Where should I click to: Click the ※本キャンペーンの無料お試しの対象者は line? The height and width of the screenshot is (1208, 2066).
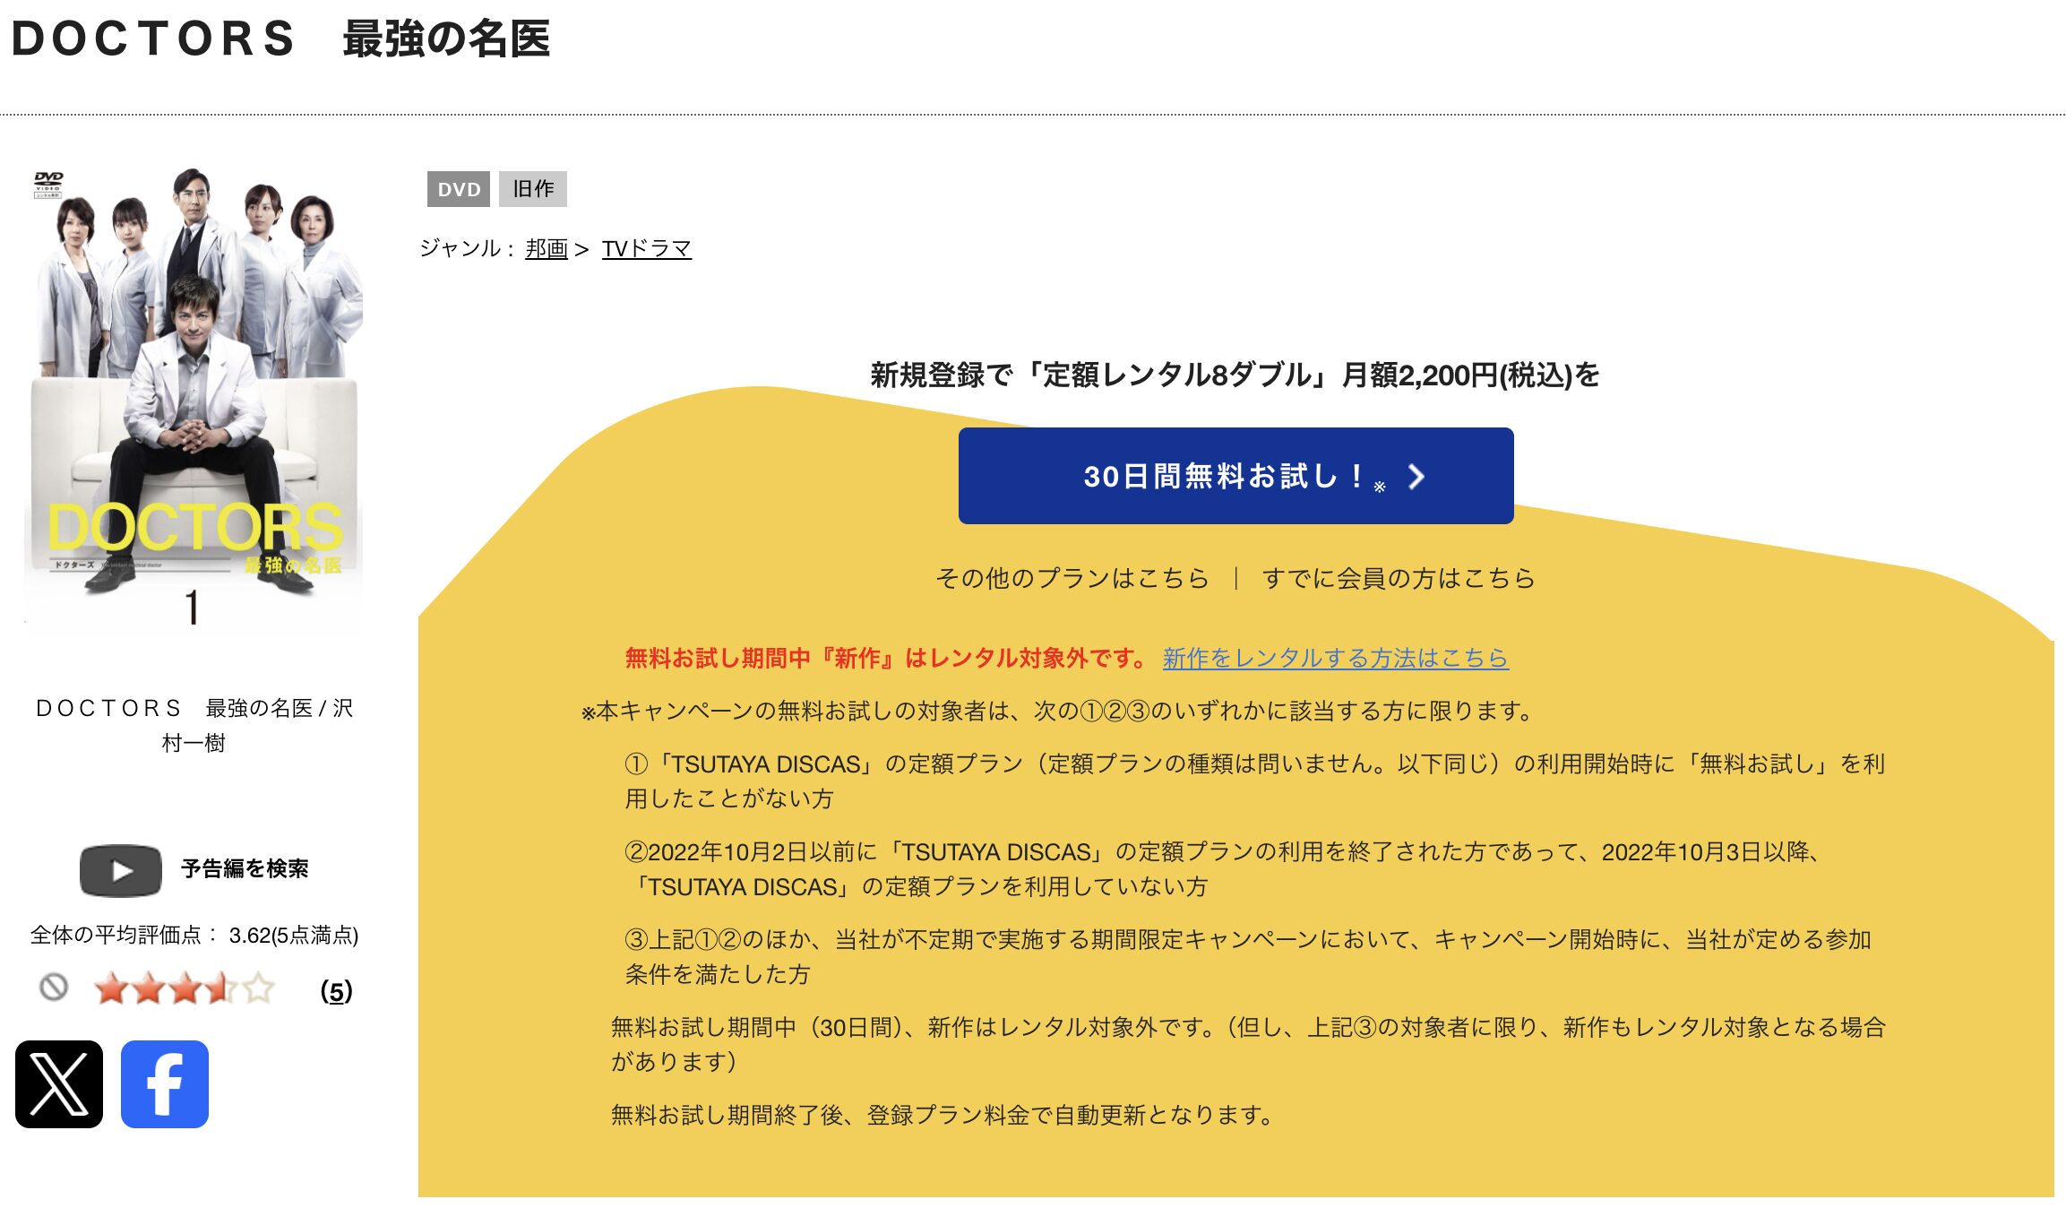pos(1059,711)
